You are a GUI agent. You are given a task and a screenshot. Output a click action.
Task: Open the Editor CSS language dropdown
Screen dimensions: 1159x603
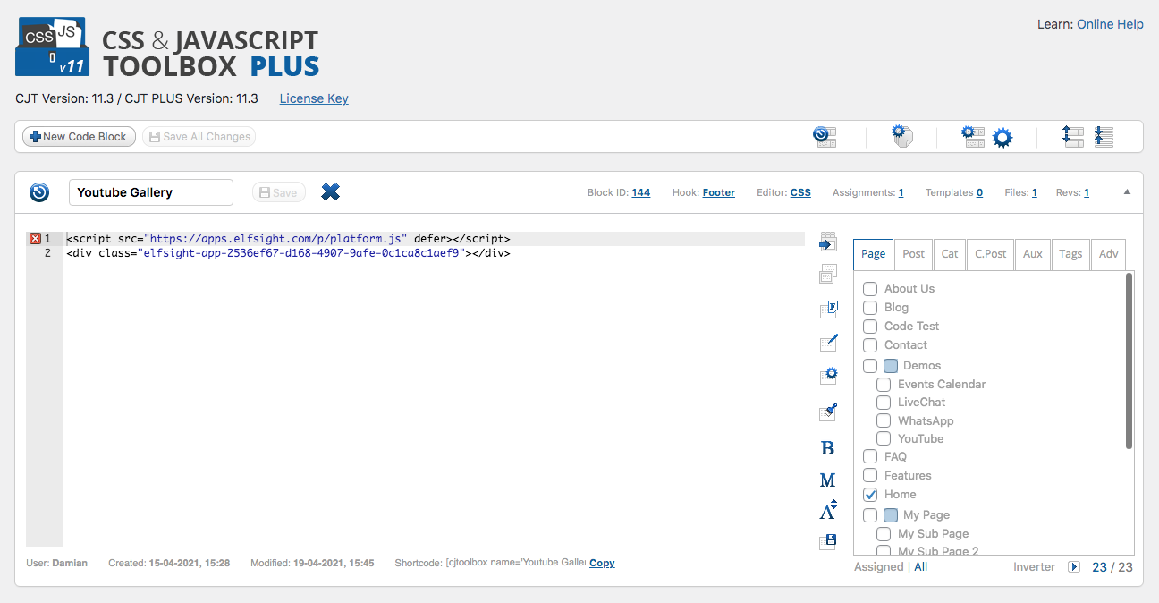tap(800, 192)
